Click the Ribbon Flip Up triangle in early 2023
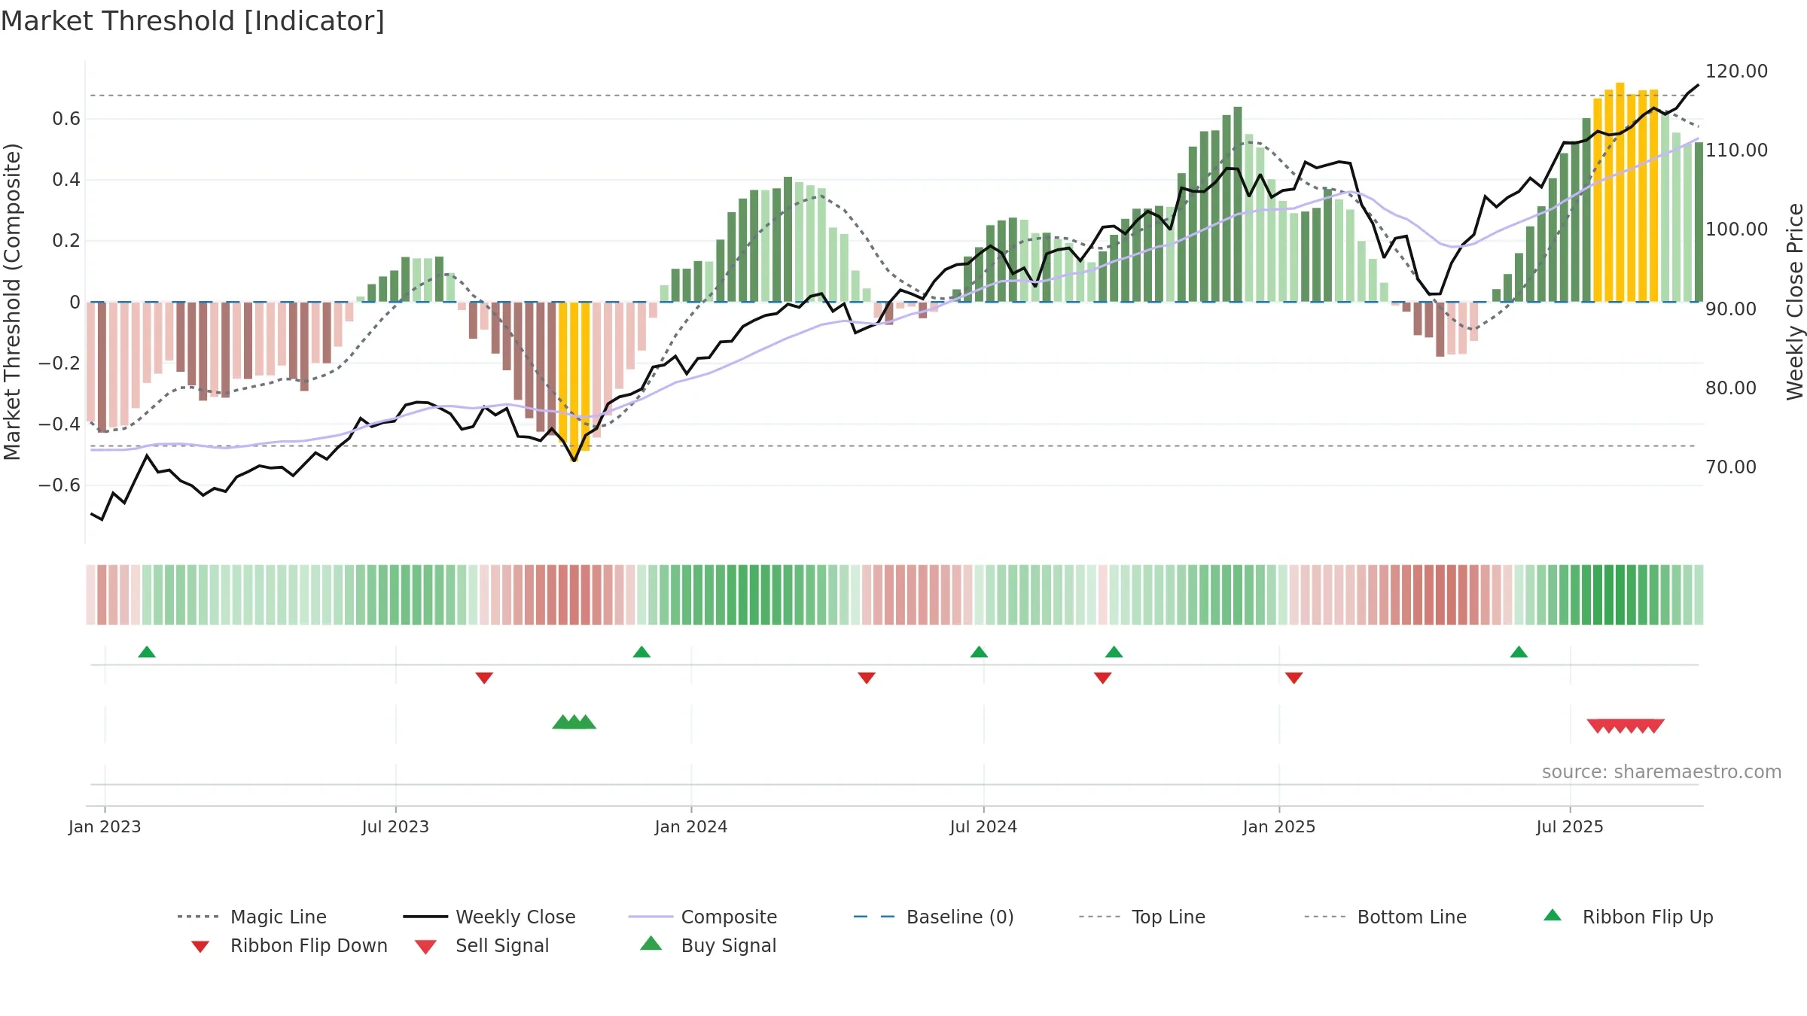The width and height of the screenshot is (1807, 1016). pos(147,652)
